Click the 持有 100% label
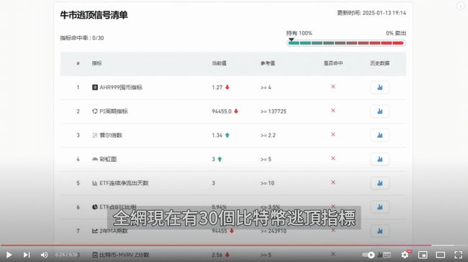The width and height of the screenshot is (468, 262). (x=299, y=33)
